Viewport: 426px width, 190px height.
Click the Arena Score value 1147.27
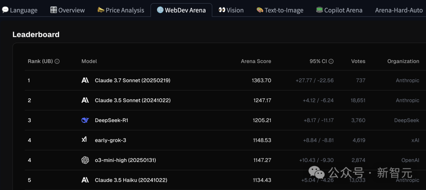262,160
